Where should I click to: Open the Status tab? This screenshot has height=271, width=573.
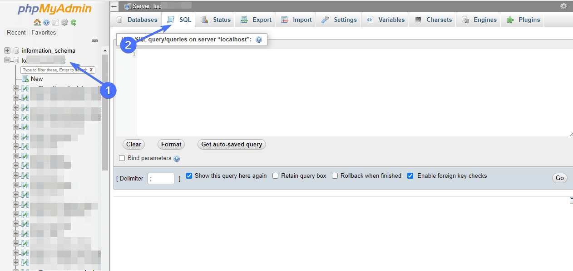pyautogui.click(x=216, y=20)
